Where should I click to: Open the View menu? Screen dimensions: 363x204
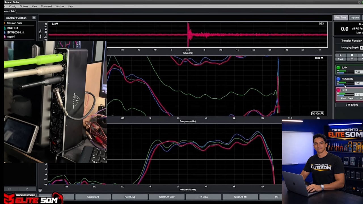pyautogui.click(x=34, y=6)
